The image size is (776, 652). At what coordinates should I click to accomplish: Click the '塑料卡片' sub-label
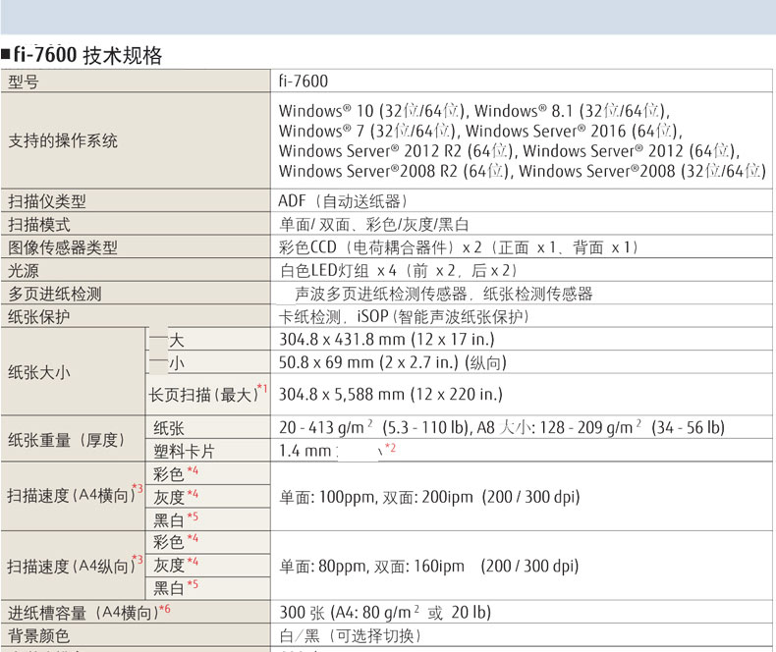[x=184, y=451]
